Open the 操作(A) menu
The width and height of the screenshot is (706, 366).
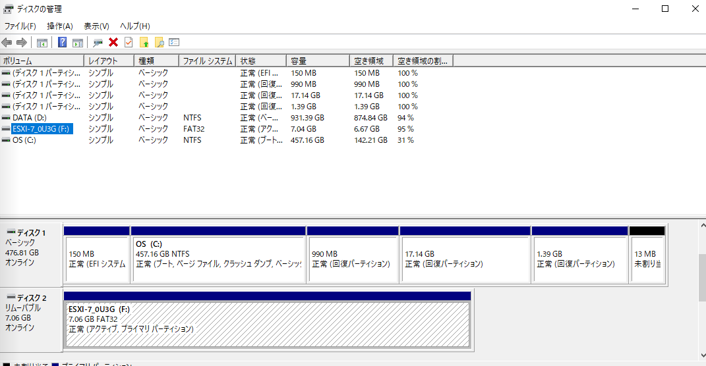[x=59, y=26]
